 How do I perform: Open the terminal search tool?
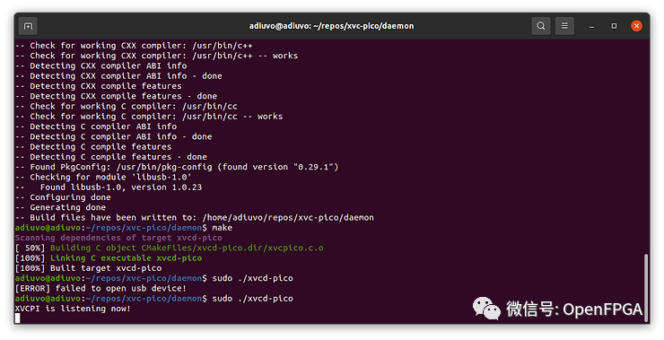tap(541, 26)
